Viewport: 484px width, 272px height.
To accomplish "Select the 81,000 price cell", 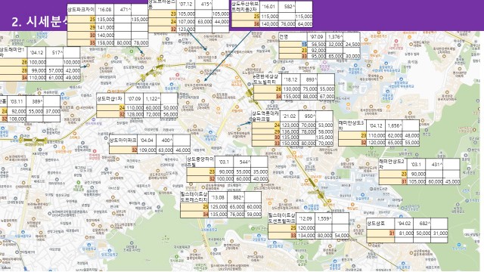I will (405, 233).
